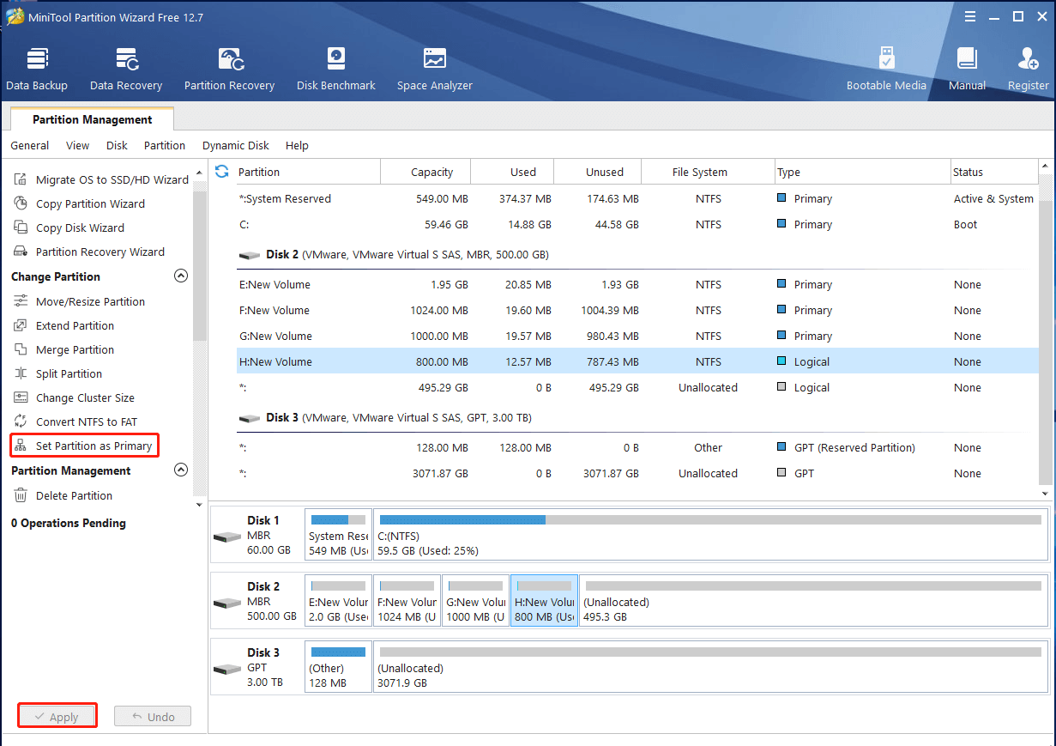Select the Disk 3 header row in list
The width and height of the screenshot is (1056, 746).
[636, 418]
